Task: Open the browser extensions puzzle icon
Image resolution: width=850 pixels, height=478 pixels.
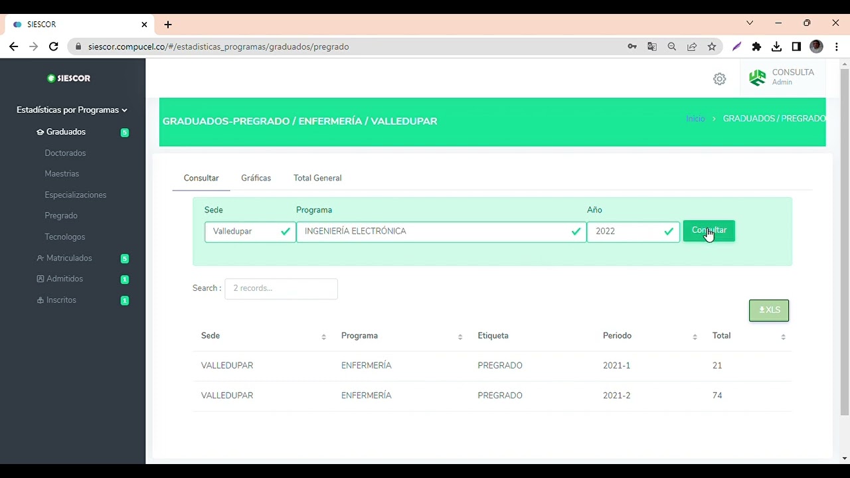Action: (x=756, y=46)
